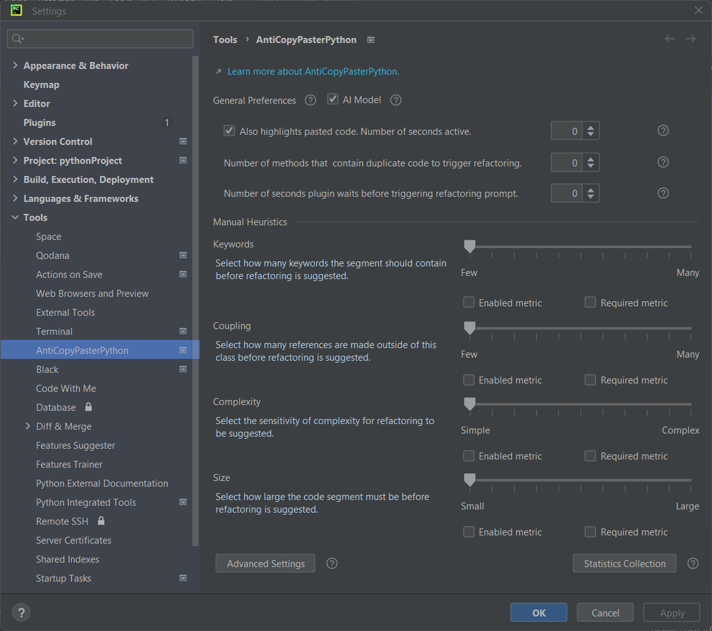Open Statistics Collection
712x631 pixels.
pos(624,564)
